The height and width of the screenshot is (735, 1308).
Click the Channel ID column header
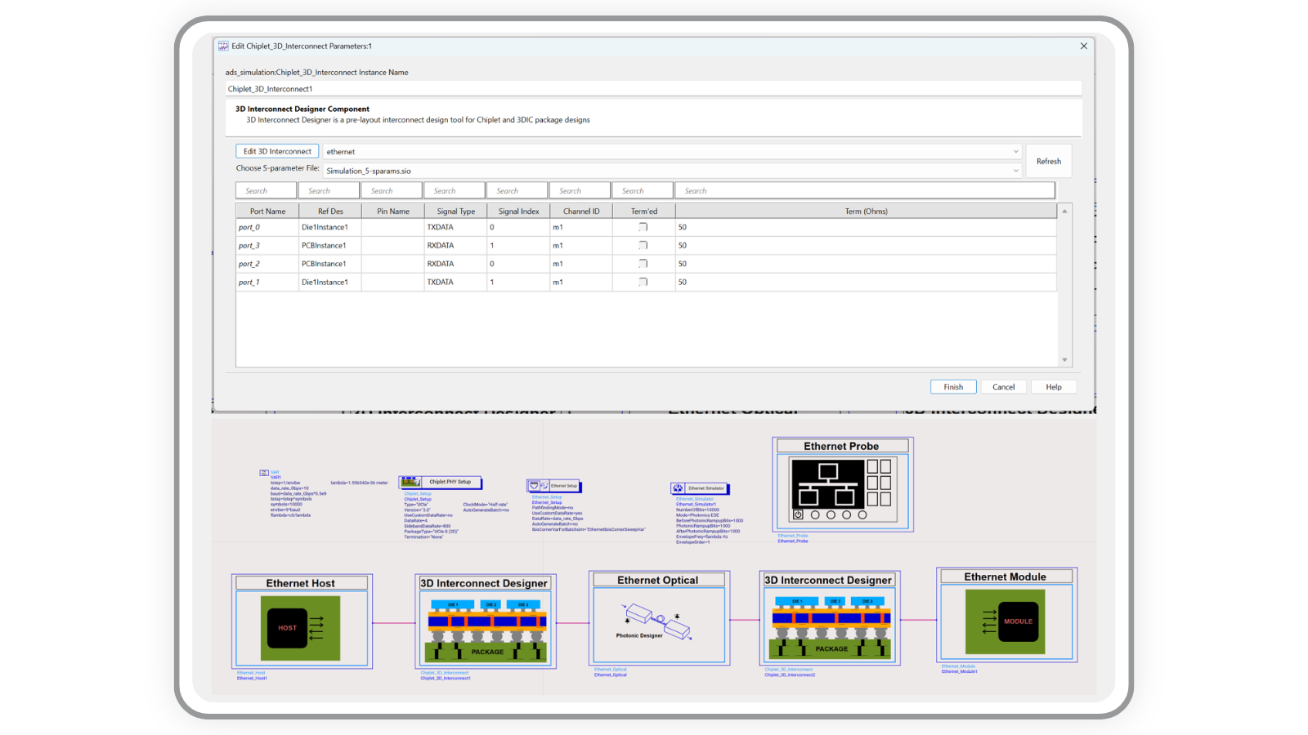581,212
